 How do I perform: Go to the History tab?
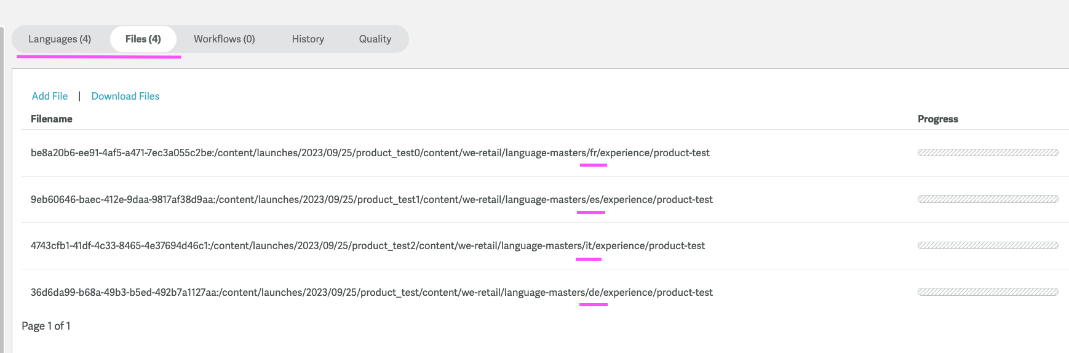click(308, 39)
